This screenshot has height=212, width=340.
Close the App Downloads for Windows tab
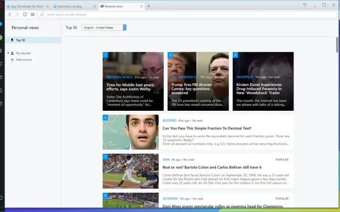pyautogui.click(x=48, y=6)
